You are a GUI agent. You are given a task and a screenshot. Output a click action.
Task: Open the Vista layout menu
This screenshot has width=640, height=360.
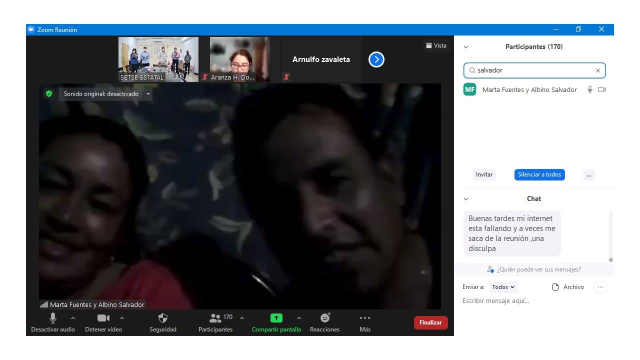pyautogui.click(x=436, y=45)
